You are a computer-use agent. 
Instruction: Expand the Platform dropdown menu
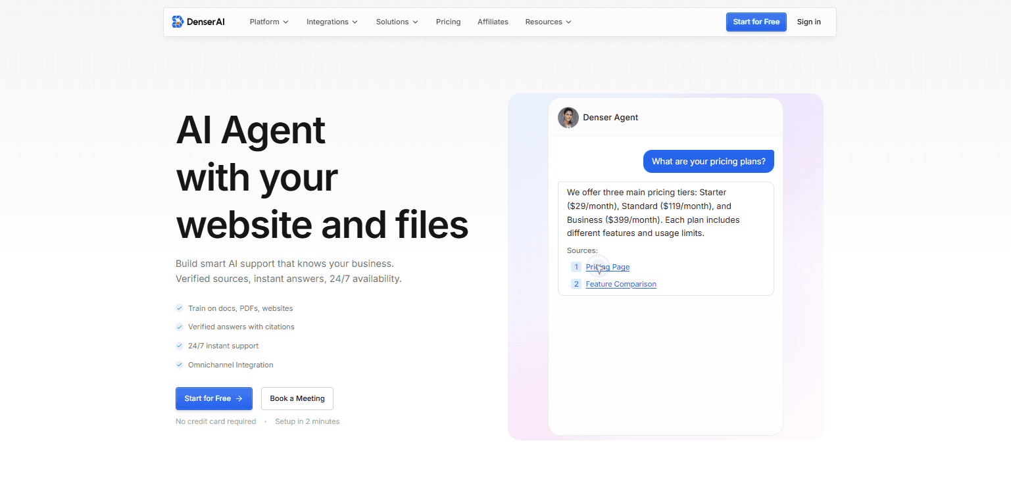pyautogui.click(x=268, y=22)
